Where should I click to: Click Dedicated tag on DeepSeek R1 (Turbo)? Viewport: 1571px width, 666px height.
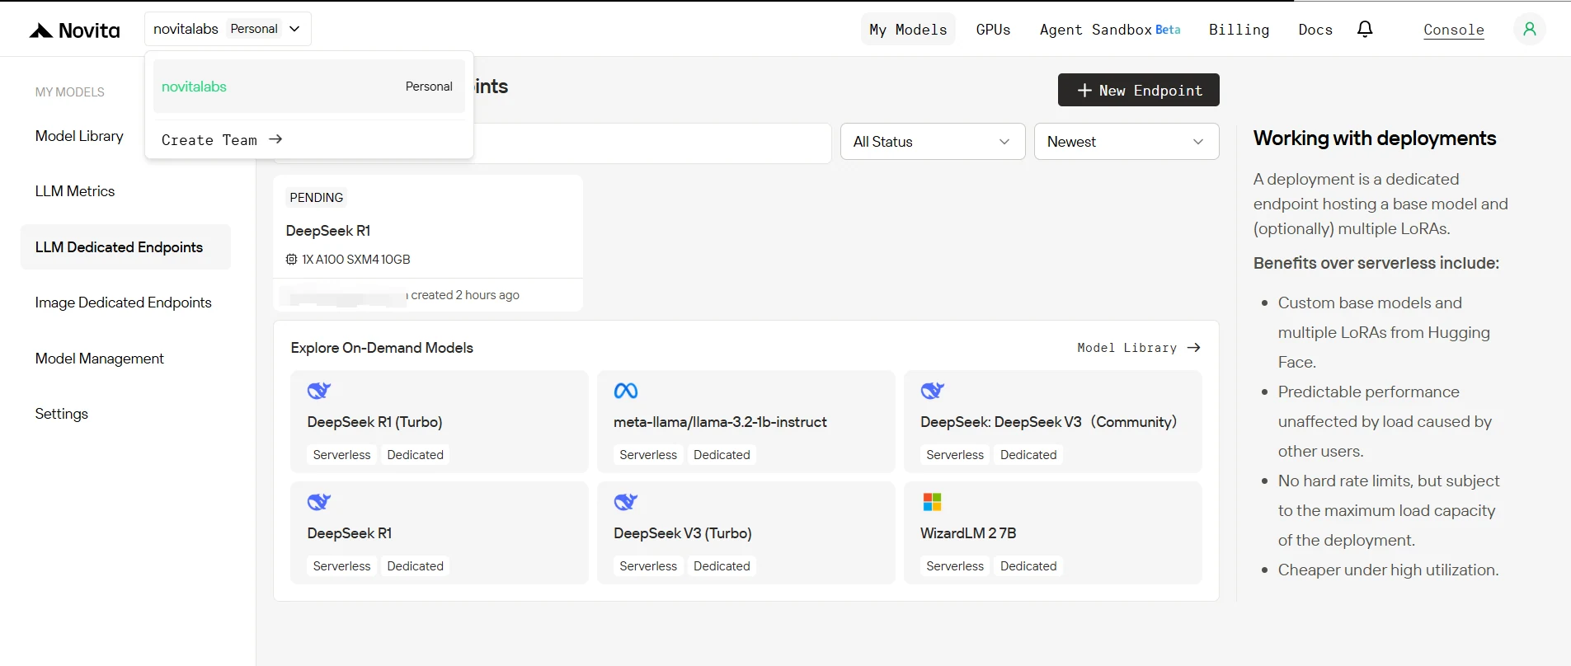pos(415,455)
